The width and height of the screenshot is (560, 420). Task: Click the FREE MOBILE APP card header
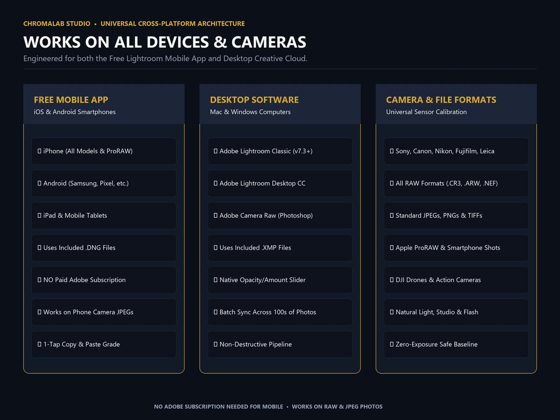click(104, 104)
